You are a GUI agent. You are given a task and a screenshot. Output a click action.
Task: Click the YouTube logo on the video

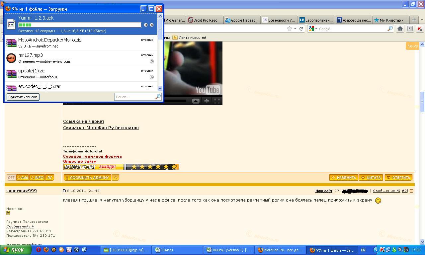[208, 90]
